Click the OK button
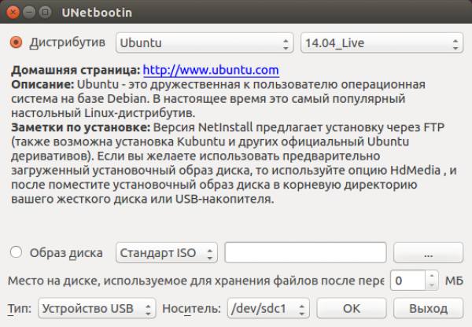Screen dimensions: 472x327 352,308
